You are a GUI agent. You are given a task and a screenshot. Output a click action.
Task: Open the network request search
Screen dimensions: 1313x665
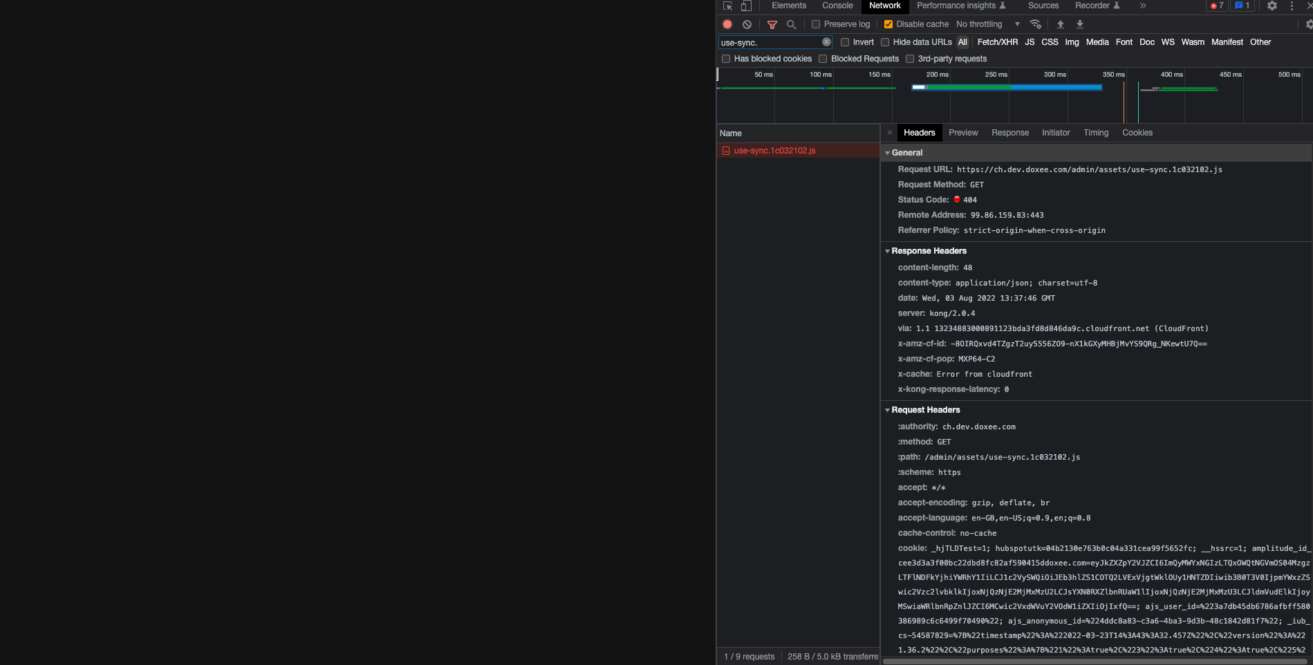[x=792, y=24]
